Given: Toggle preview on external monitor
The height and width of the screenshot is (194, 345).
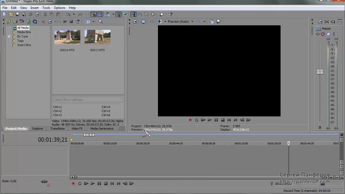Looking at the screenshot, I should 143,22.
